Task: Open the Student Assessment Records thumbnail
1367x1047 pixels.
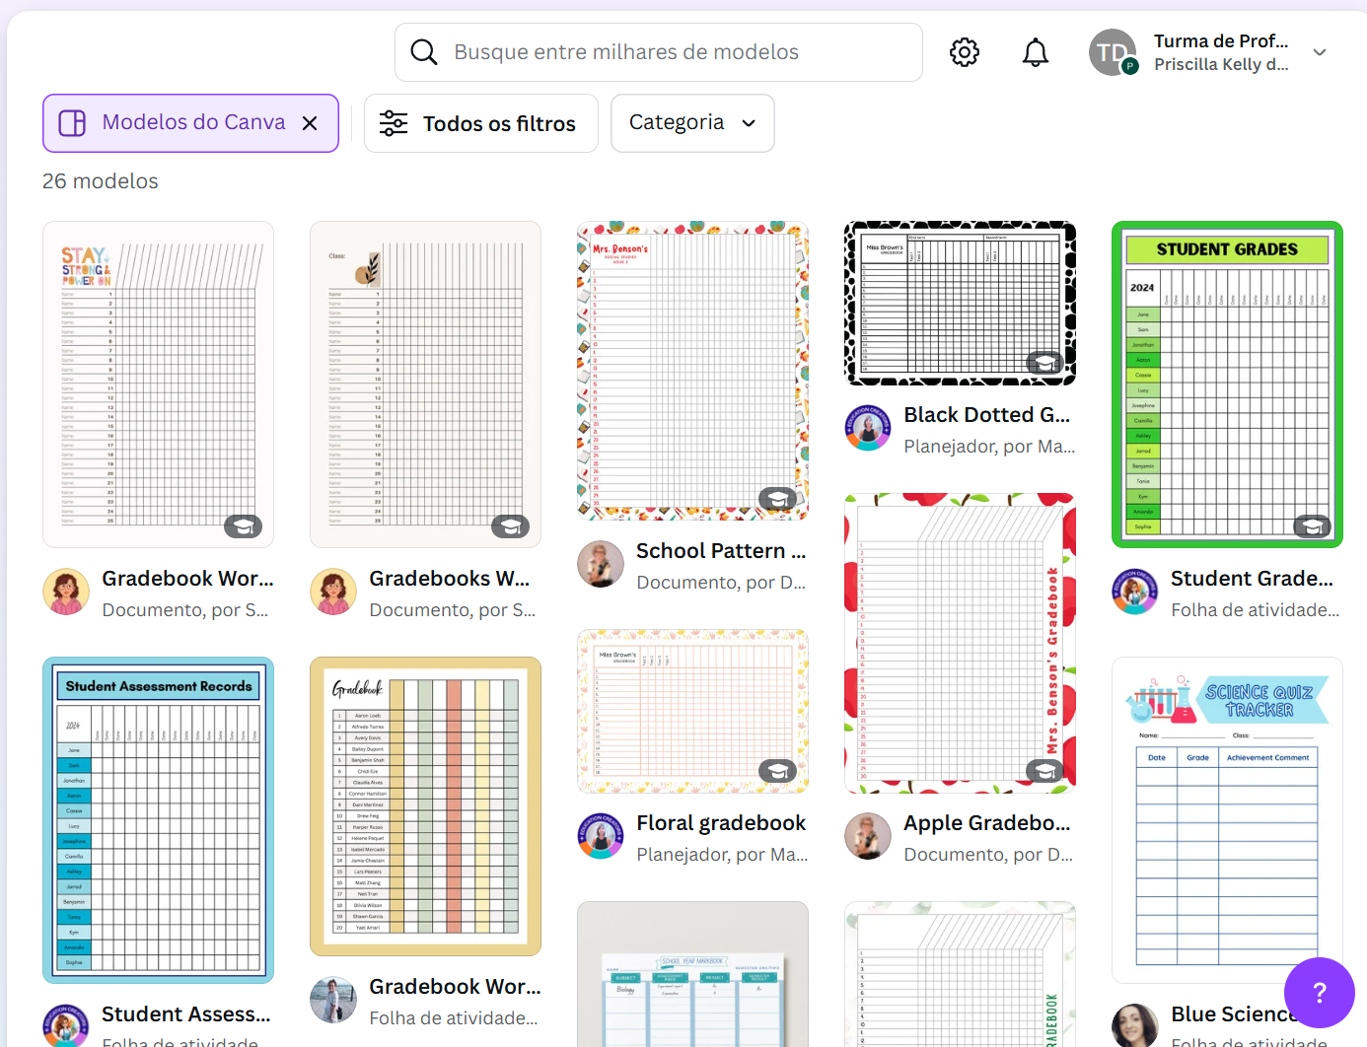Action: point(159,820)
